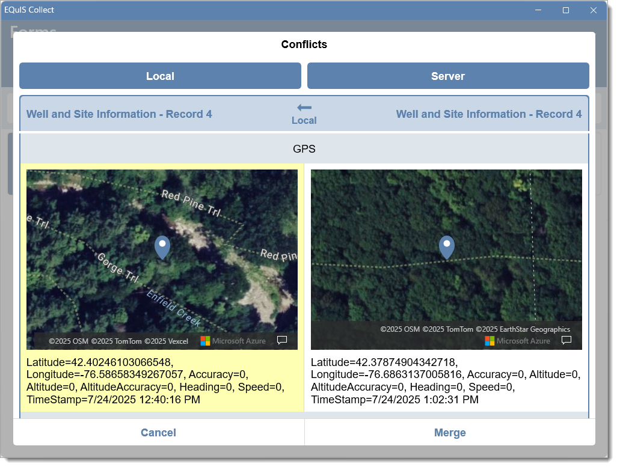Click the blue pin on server map
This screenshot has width=617, height=467.
tap(447, 247)
